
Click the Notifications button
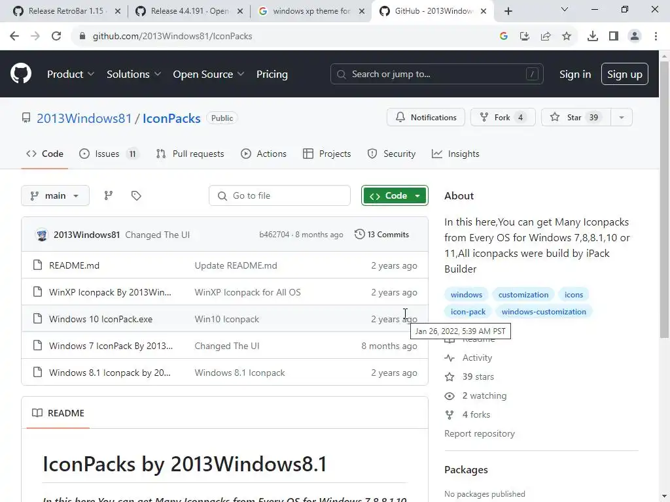click(426, 118)
